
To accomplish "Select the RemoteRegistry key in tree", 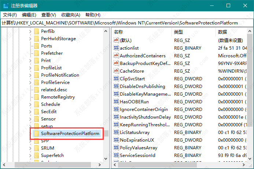I will click(x=58, y=97).
